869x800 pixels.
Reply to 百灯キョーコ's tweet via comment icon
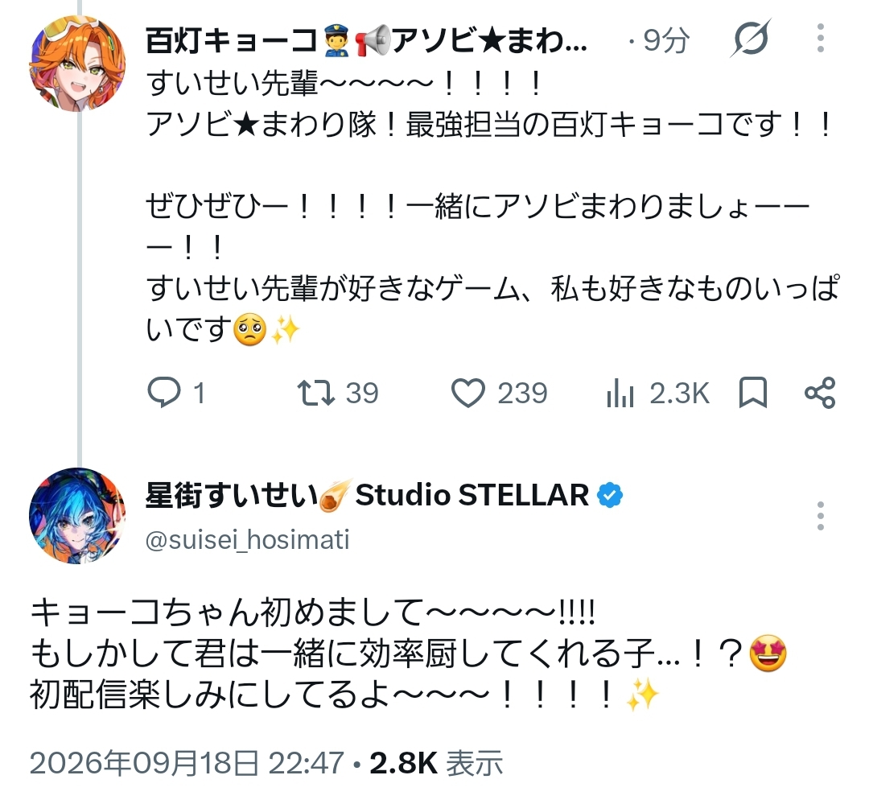(x=164, y=393)
